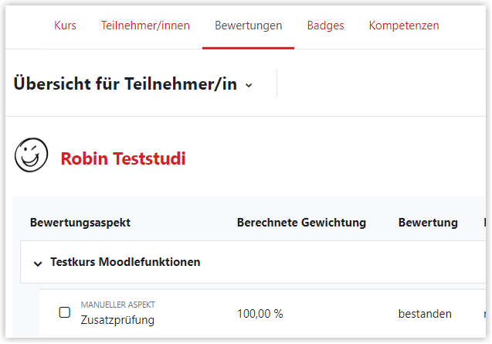492x344 pixels.
Task: Click Robin Teststudi's smiley avatar icon
Action: click(x=31, y=155)
